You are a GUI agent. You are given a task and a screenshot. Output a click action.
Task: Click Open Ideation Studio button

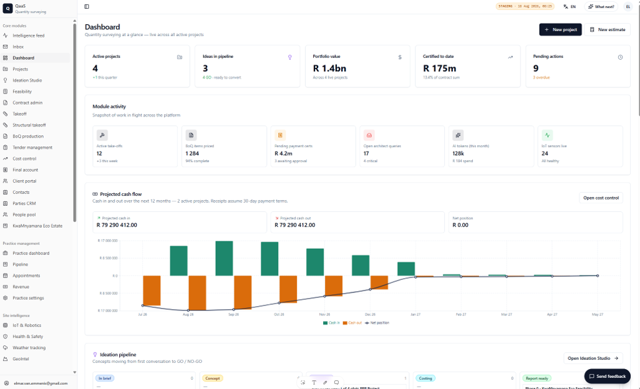pyautogui.click(x=593, y=358)
